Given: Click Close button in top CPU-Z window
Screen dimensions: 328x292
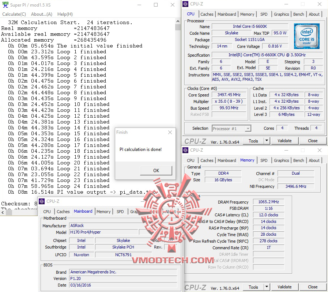Looking at the screenshot, I should [x=313, y=141].
